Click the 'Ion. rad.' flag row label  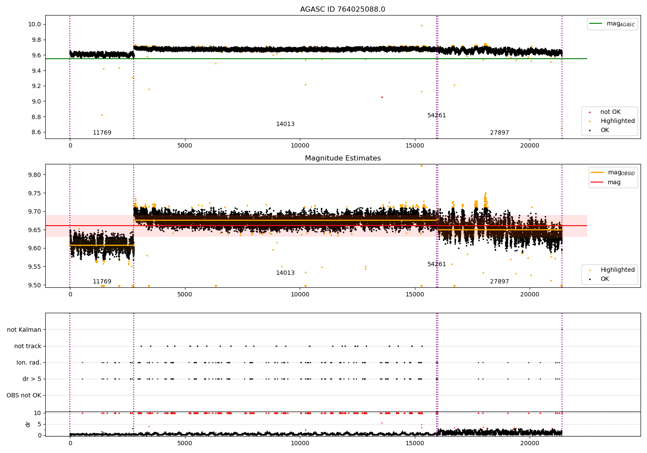coord(29,362)
